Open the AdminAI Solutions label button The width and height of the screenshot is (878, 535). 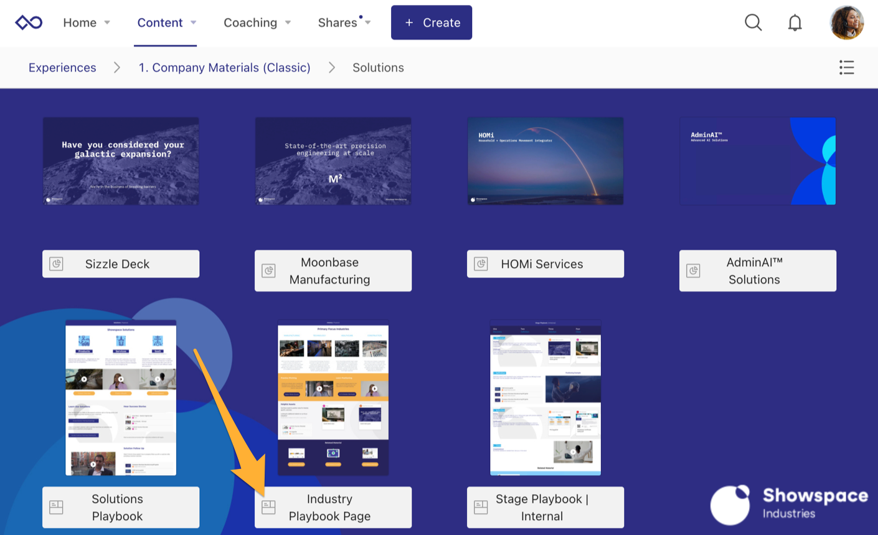tap(758, 271)
